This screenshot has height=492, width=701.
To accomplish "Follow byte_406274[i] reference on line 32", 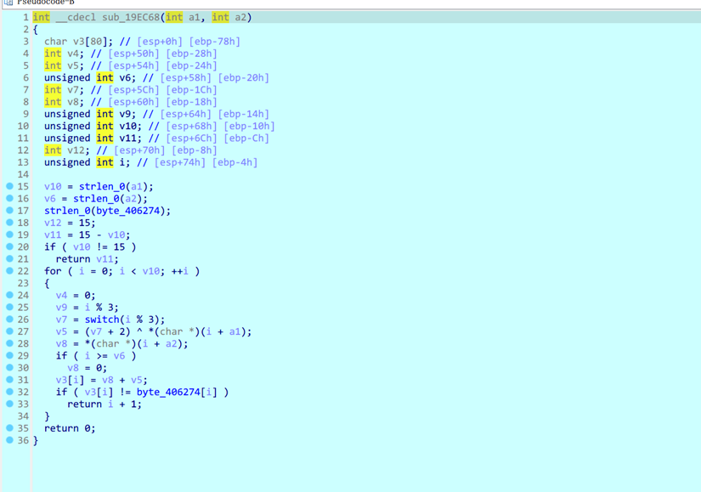I will 177,392.
